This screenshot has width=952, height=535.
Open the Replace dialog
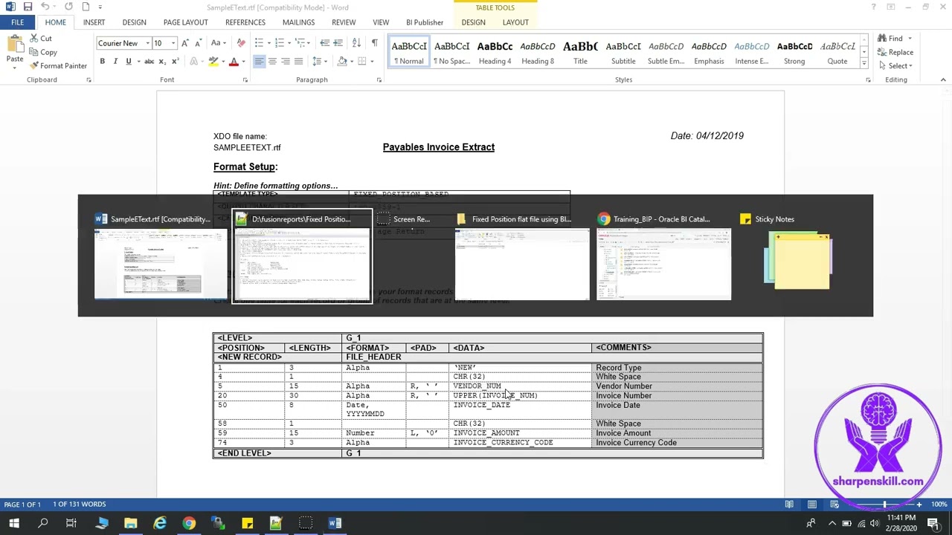895,52
